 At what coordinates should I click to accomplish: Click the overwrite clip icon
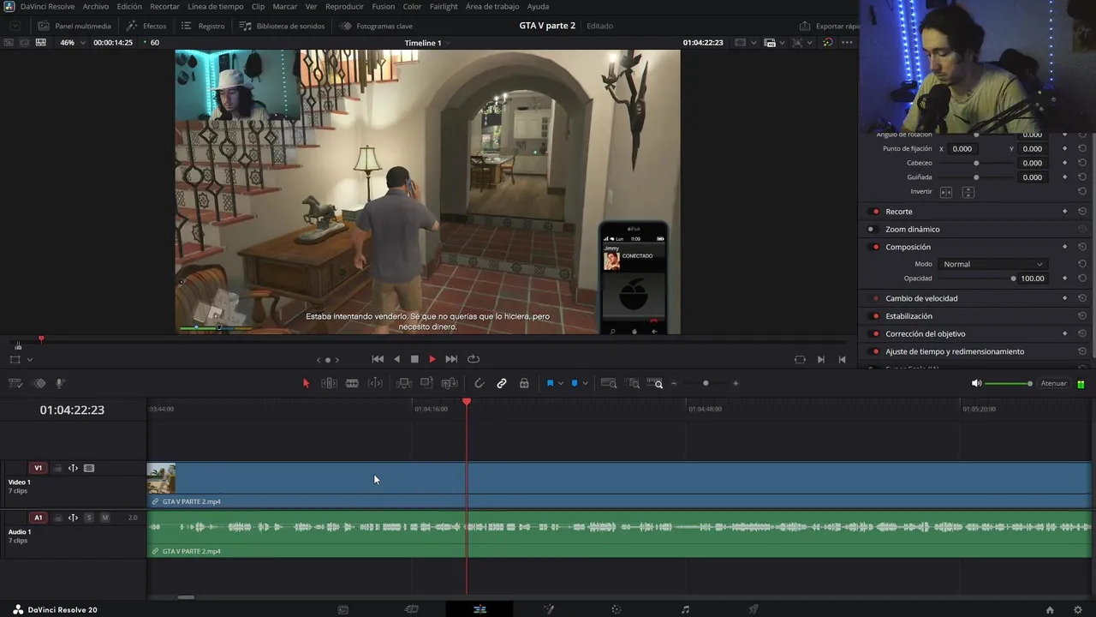[x=426, y=383]
